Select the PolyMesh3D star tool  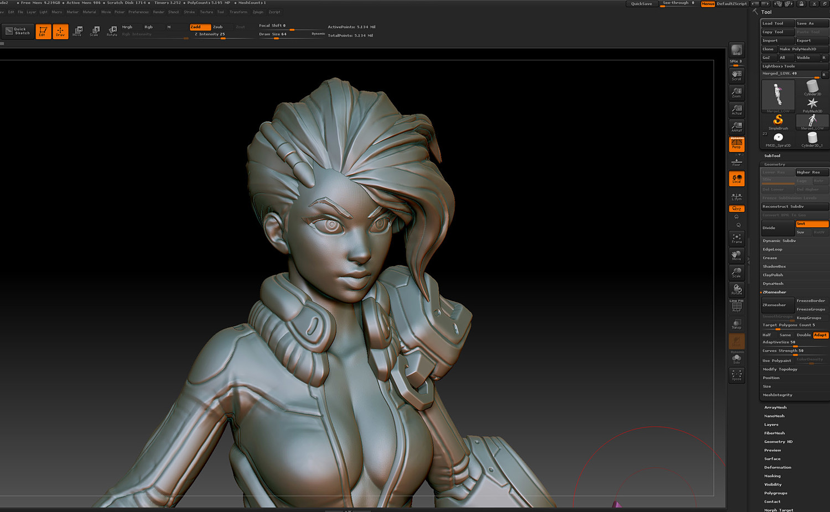812,105
